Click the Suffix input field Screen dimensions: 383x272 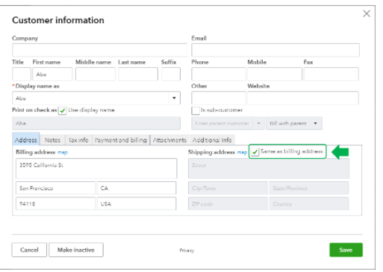(171, 74)
